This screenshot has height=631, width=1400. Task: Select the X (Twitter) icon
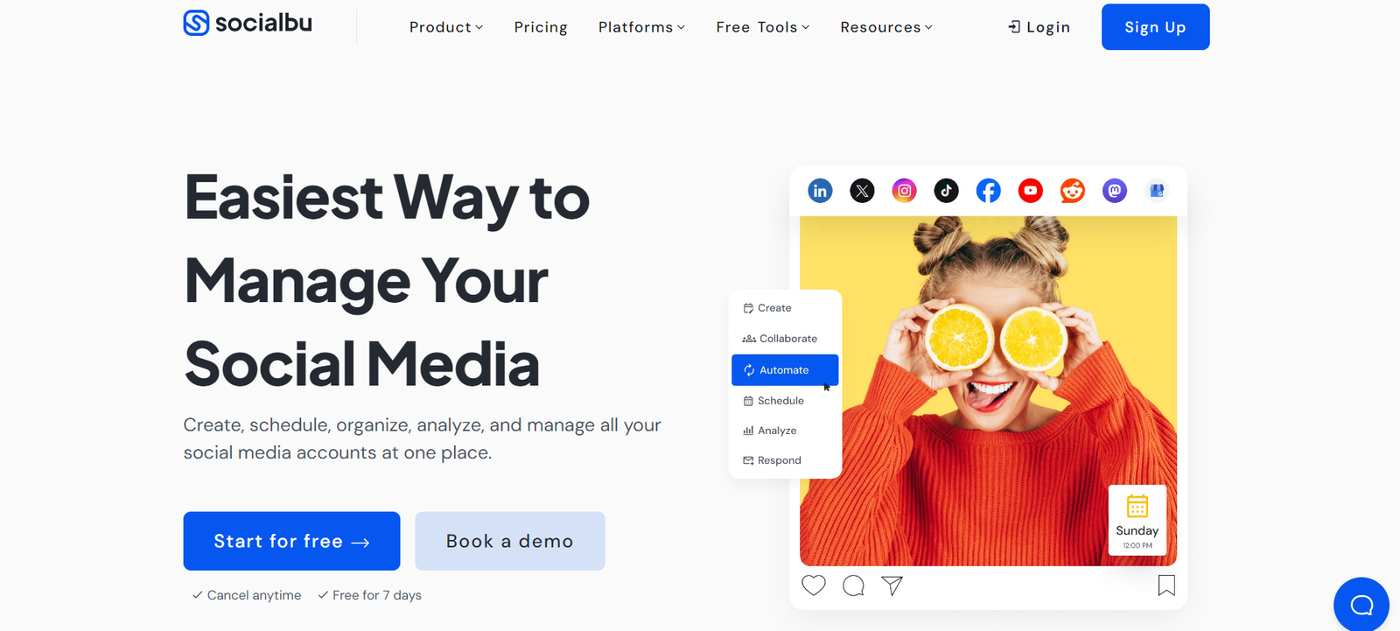pos(862,191)
